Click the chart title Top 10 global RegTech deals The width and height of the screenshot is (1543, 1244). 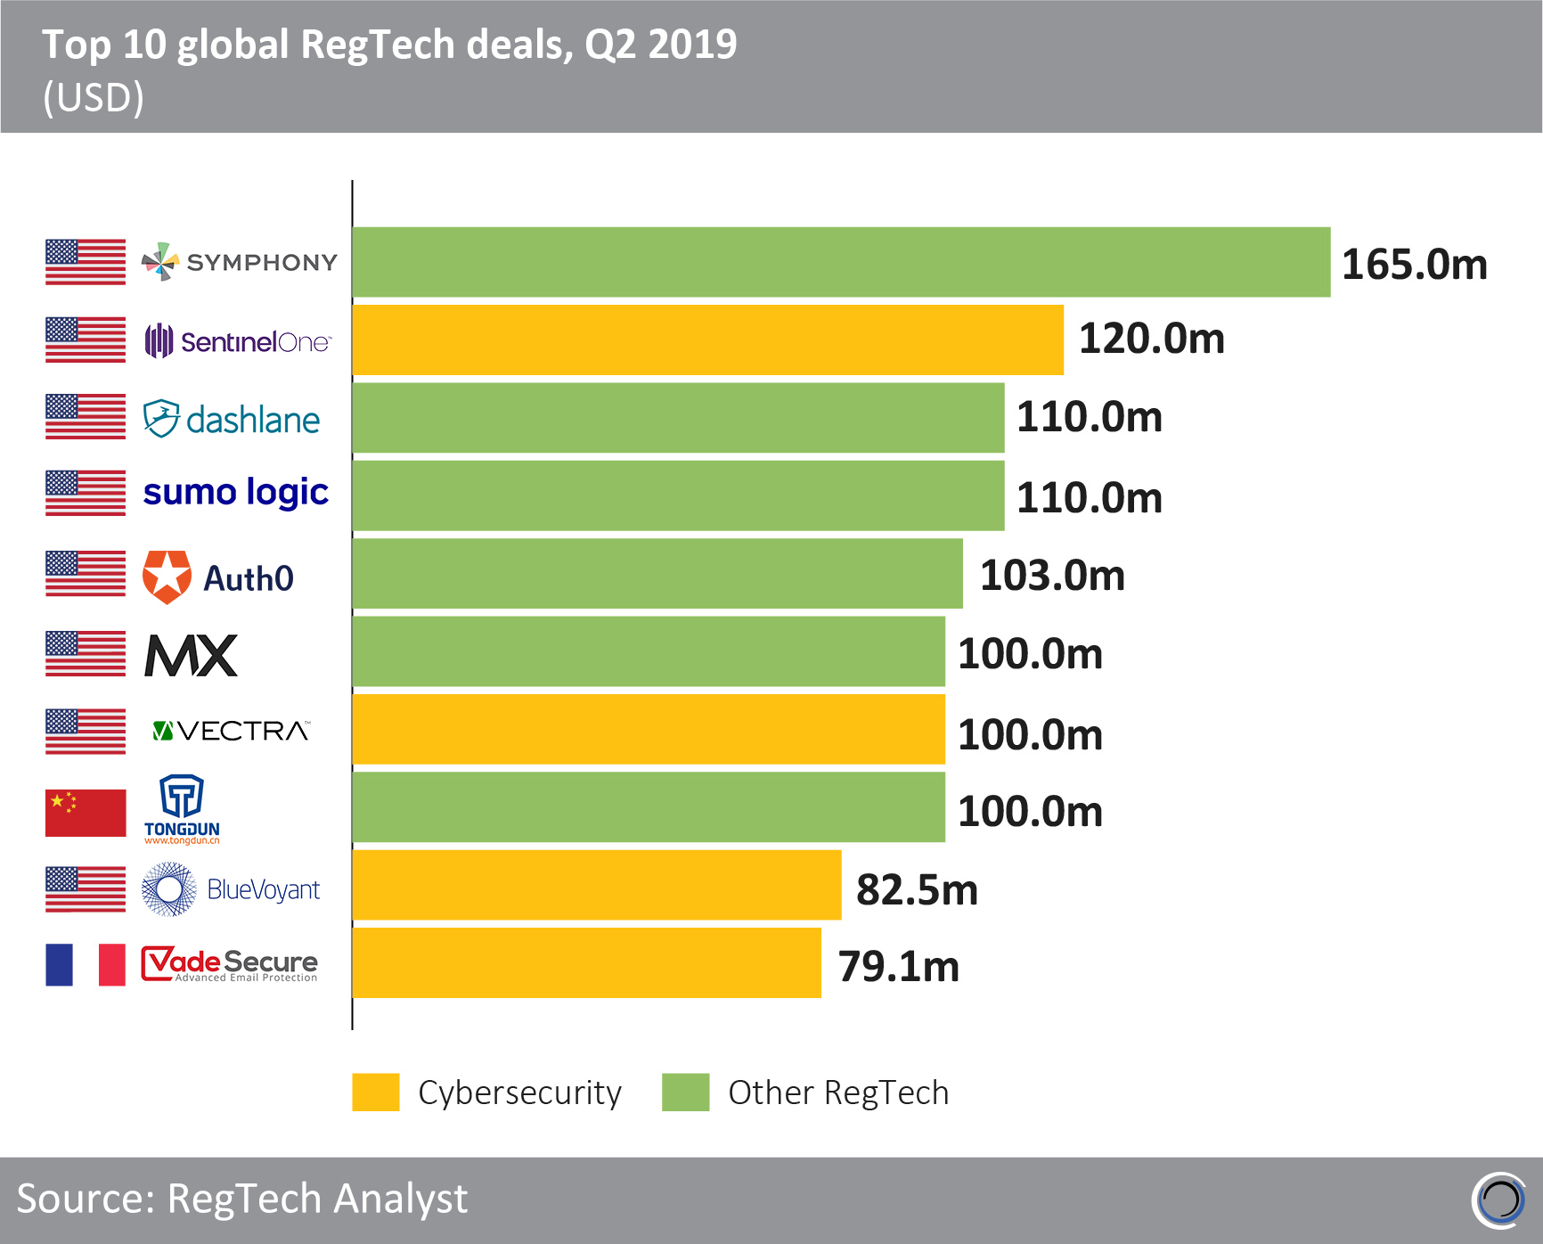(389, 45)
